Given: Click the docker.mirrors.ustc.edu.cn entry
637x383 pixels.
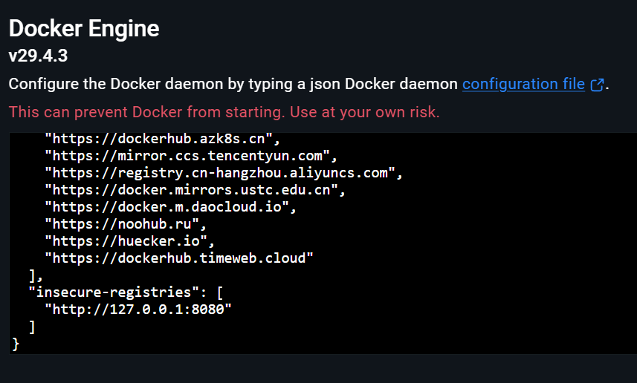Looking at the screenshot, I should coord(195,190).
